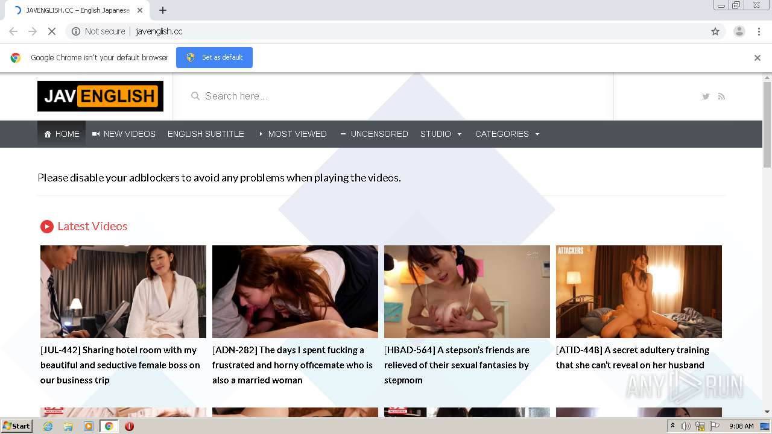Open the ENGLISH SUBTITLE menu item
The width and height of the screenshot is (772, 434).
pyautogui.click(x=206, y=134)
